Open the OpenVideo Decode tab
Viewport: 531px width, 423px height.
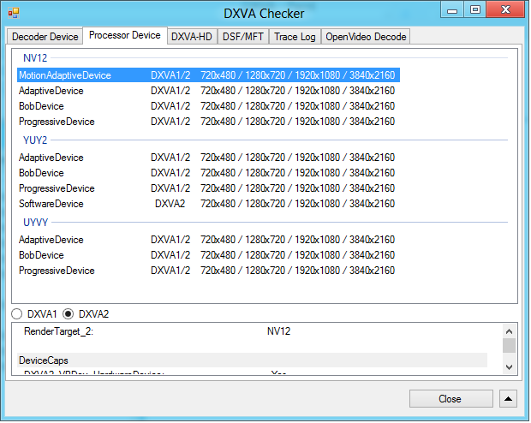(366, 37)
